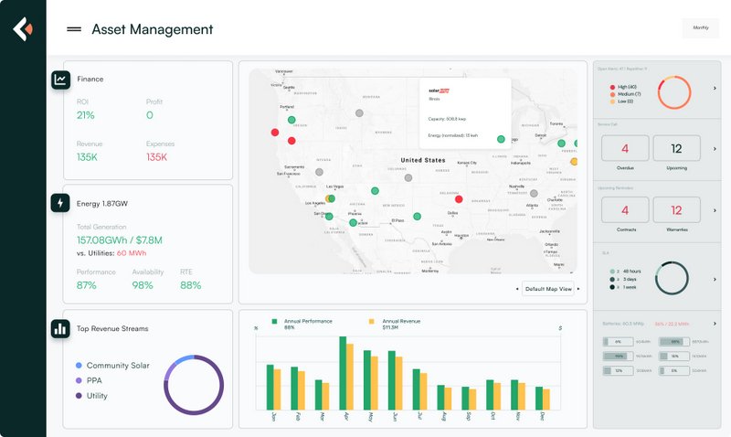This screenshot has height=437, width=731.
Task: Open the Warranties reminders tile
Action: click(x=676, y=212)
